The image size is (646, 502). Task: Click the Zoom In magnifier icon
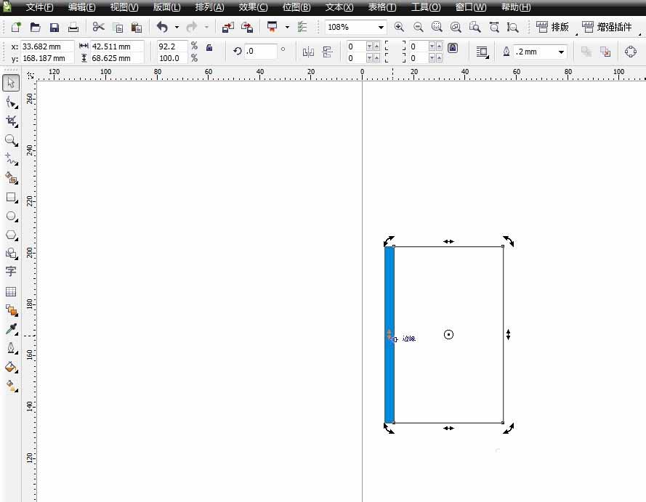399,26
